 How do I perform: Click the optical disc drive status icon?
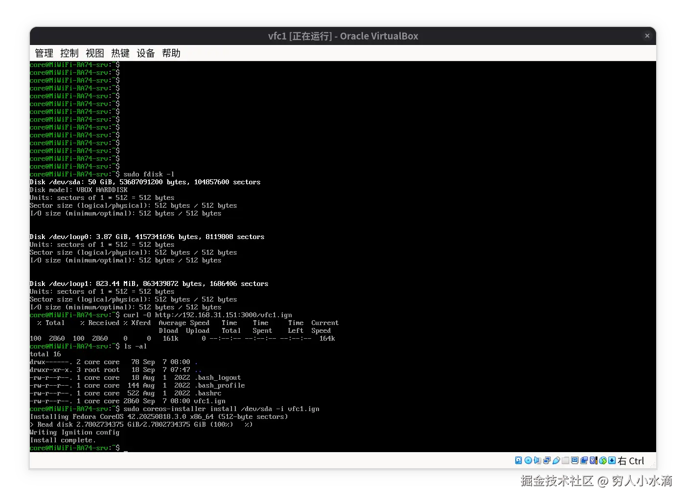pos(528,460)
